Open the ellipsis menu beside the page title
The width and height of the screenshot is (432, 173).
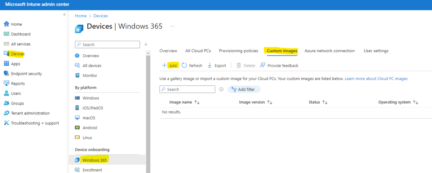173,27
